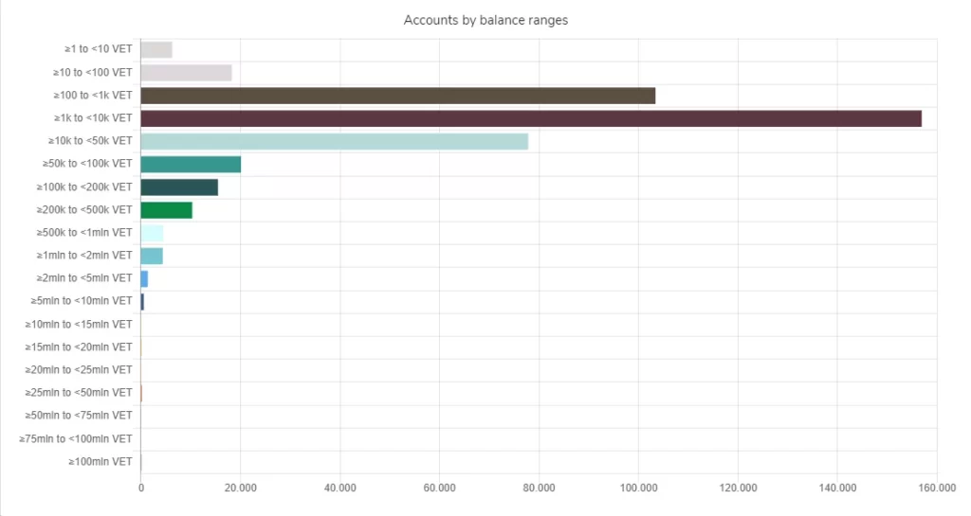This screenshot has width=971, height=516.
Task: Click the light teal ≥10k to <50k VET bar
Action: pyautogui.click(x=334, y=141)
